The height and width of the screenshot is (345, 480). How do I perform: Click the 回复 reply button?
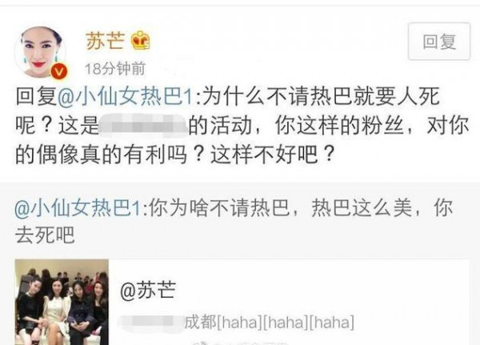click(439, 42)
